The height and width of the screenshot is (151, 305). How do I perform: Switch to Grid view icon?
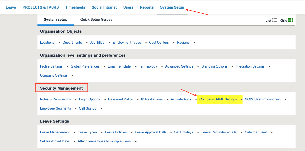pyautogui.click(x=291, y=20)
